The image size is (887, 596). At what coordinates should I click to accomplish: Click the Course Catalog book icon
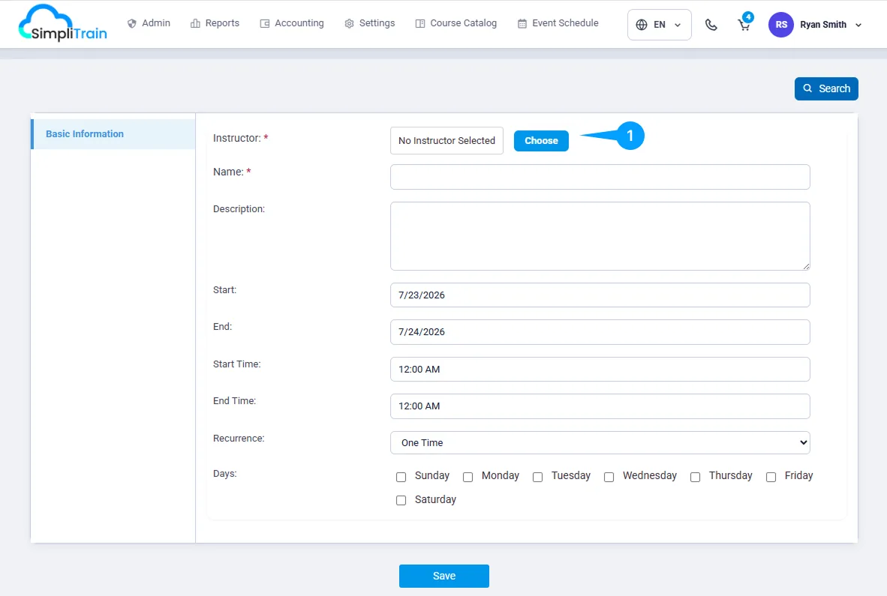419,24
